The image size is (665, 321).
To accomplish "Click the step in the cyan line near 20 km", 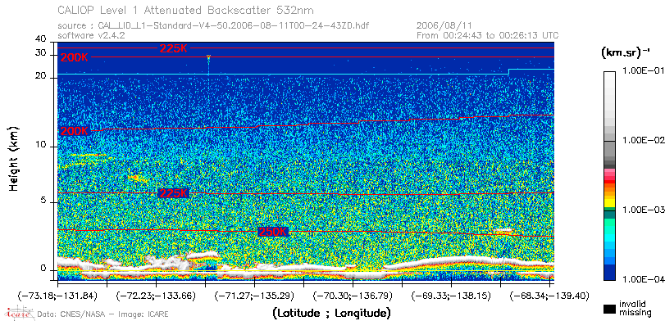I will (x=509, y=71).
